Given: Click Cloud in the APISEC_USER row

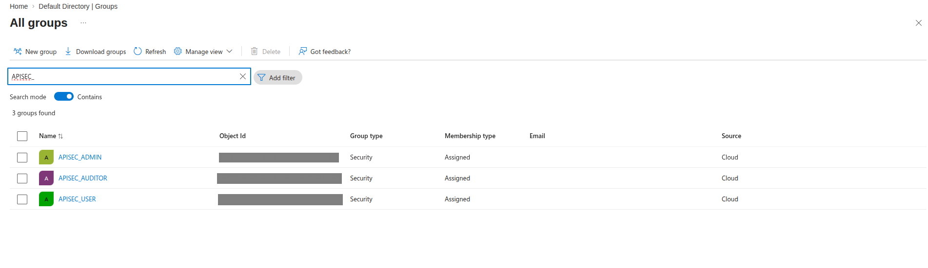Looking at the screenshot, I should pos(730,199).
